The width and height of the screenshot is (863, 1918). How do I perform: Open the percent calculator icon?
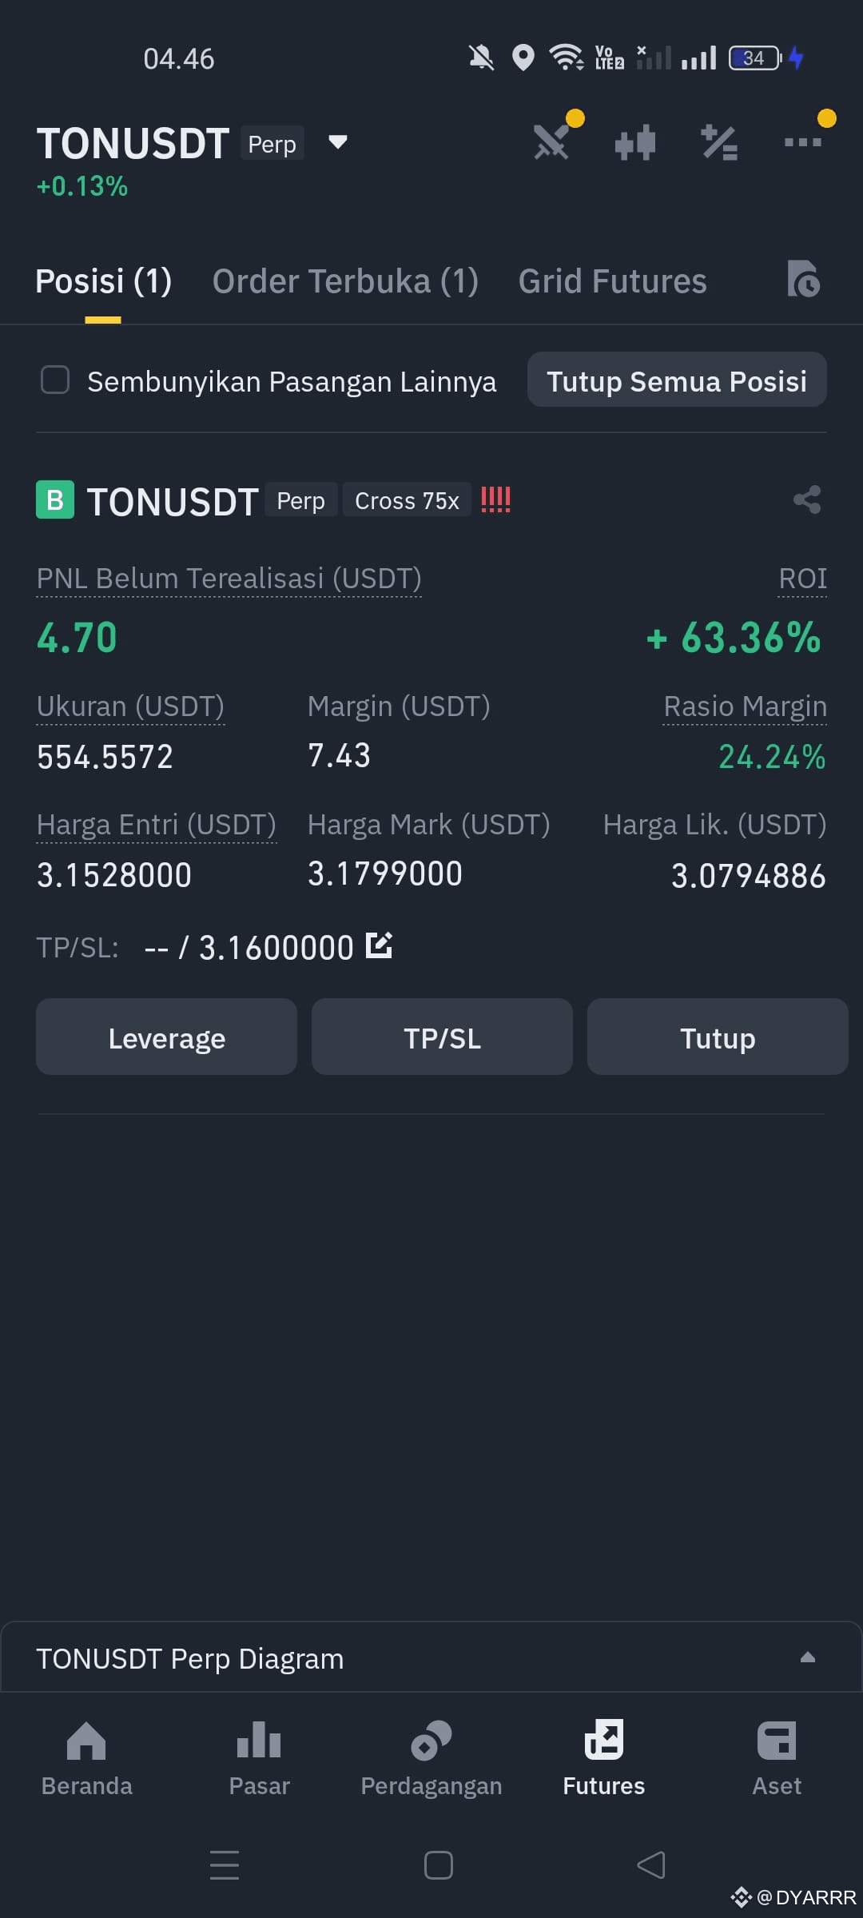point(719,143)
